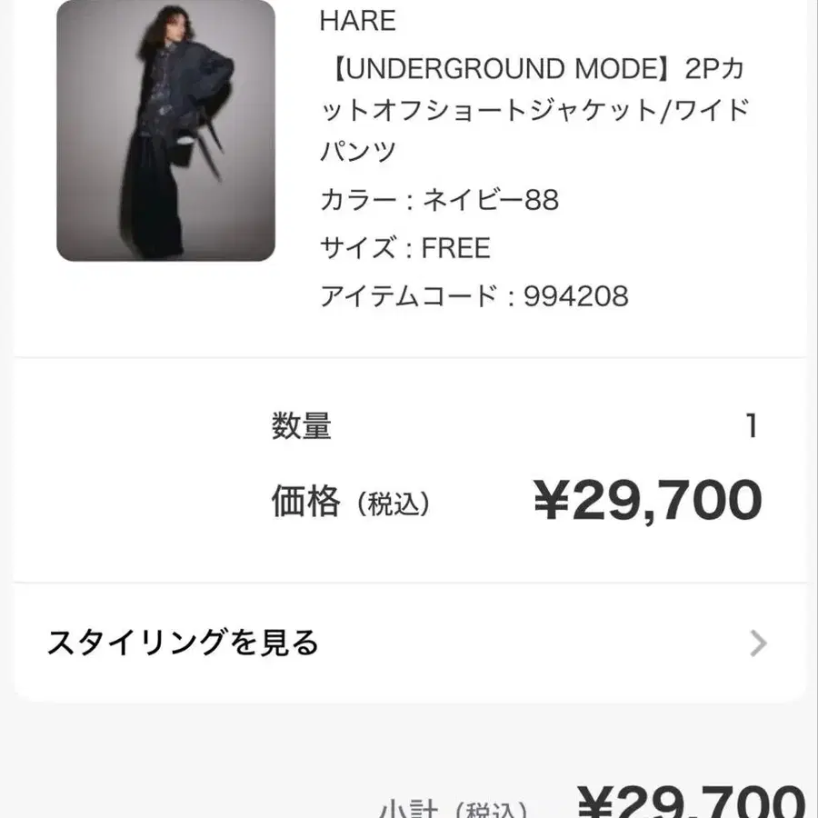Viewport: 818px width, 818px height.
Task: Select the FREE size value
Action: tap(456, 248)
